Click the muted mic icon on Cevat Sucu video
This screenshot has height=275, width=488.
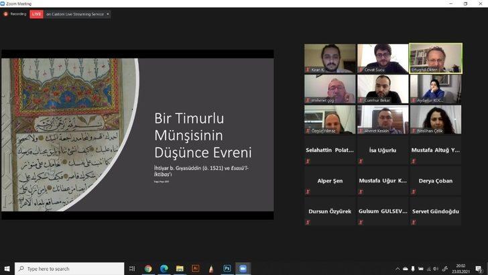coord(361,70)
